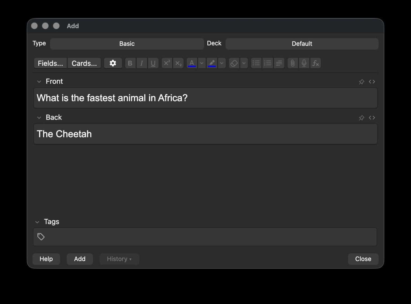The height and width of the screenshot is (304, 411).
Task: Insert an unordered bullet list
Action: pyautogui.click(x=256, y=63)
